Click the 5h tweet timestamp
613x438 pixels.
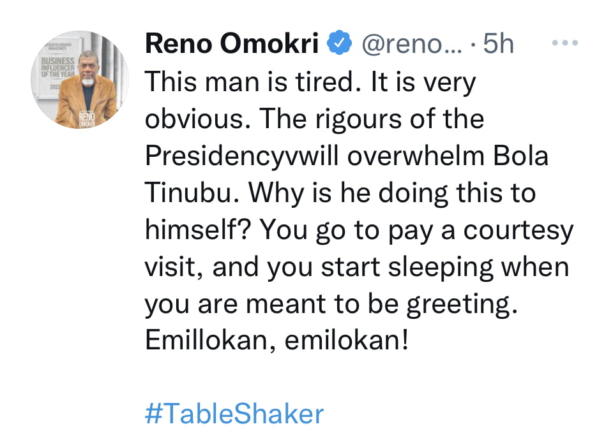pyautogui.click(x=497, y=43)
